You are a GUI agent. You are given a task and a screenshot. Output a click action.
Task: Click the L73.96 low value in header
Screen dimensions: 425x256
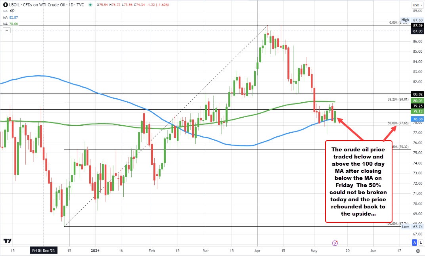(x=127, y=5)
